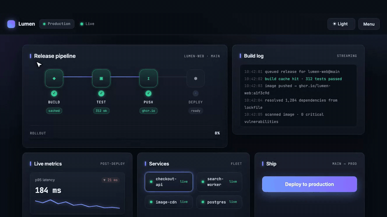Click the '312 ok' badge under TEST
Image resolution: width=387 pixels, height=217 pixels.
point(101,111)
